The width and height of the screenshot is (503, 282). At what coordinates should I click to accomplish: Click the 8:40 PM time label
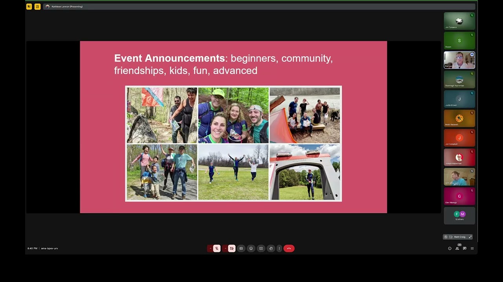[32, 248]
